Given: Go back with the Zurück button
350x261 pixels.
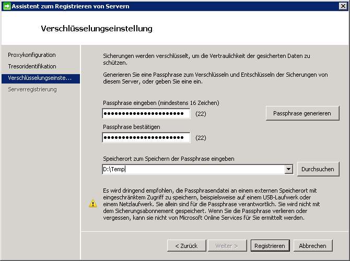Looking at the screenshot, I should [186, 245].
